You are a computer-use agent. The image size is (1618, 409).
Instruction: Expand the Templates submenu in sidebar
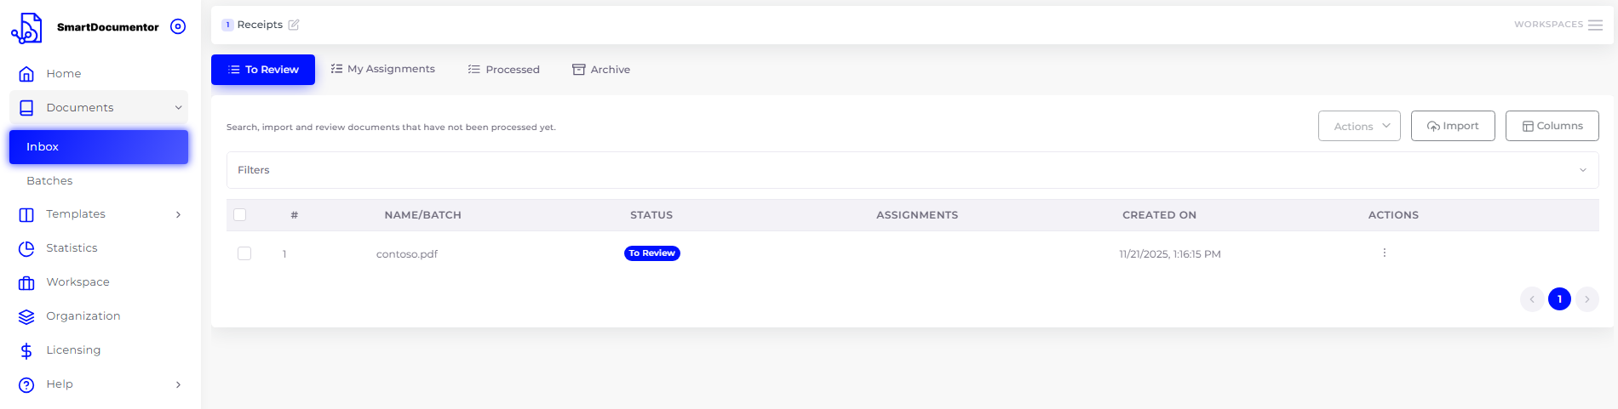click(178, 214)
